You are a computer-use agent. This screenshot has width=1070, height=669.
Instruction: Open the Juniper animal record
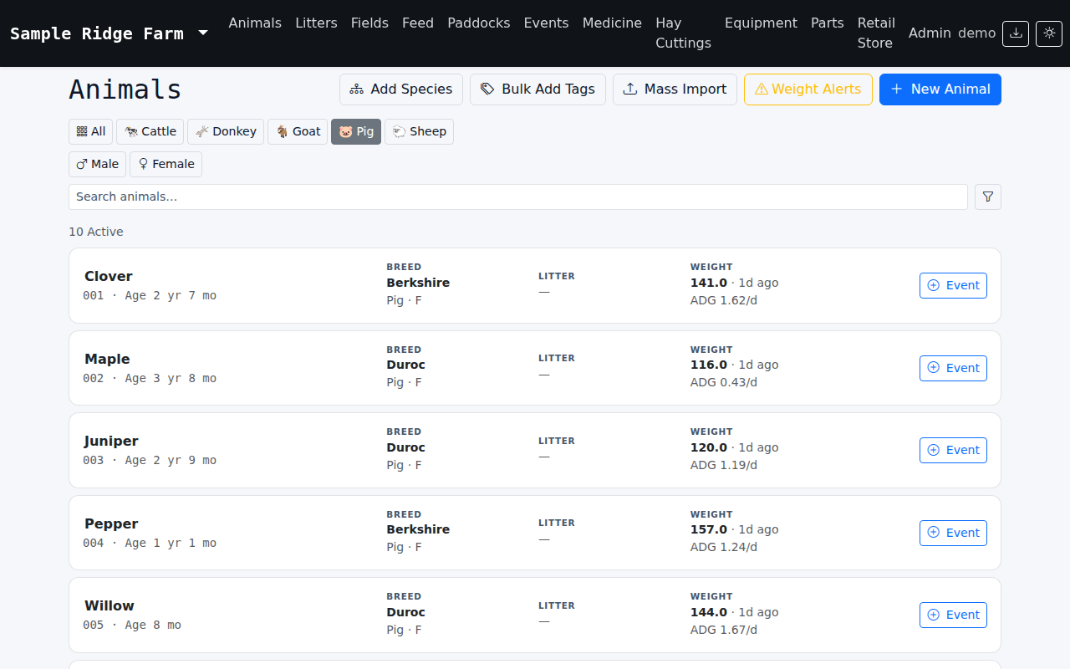pyautogui.click(x=111, y=441)
